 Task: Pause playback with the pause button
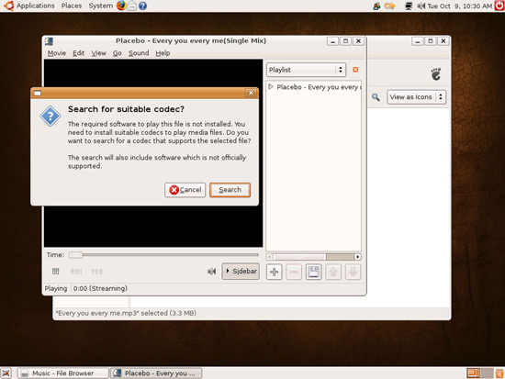(x=55, y=272)
